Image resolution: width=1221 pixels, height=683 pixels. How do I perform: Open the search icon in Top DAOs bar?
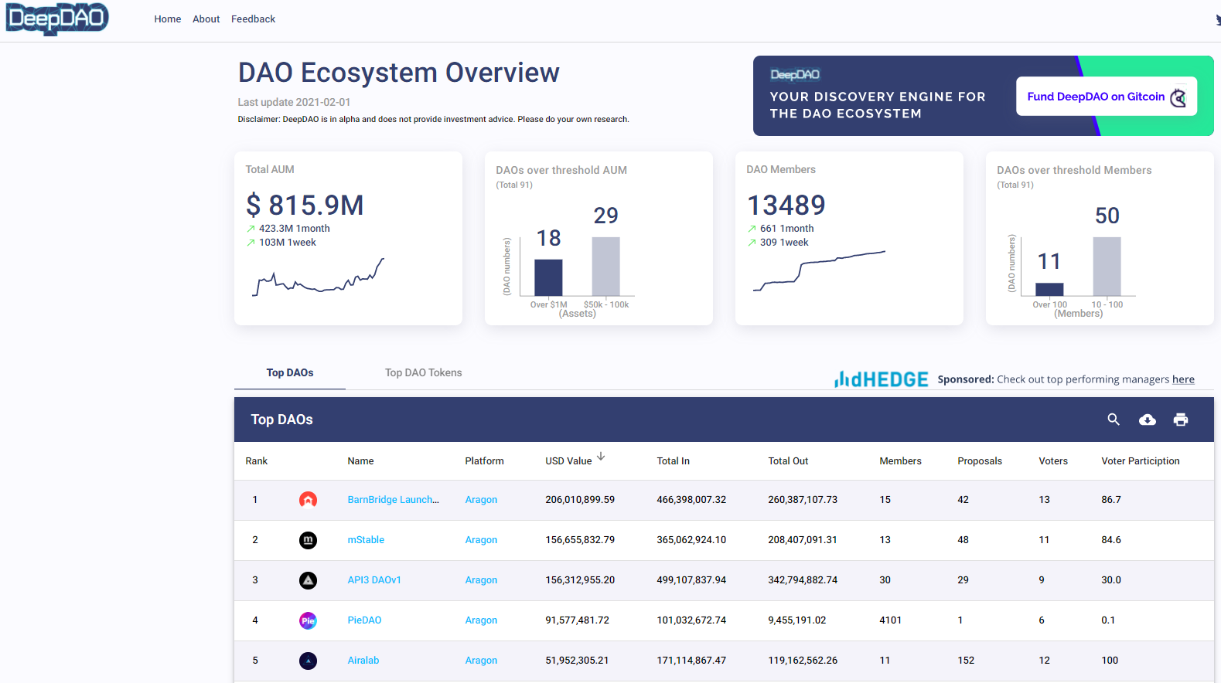click(x=1114, y=420)
